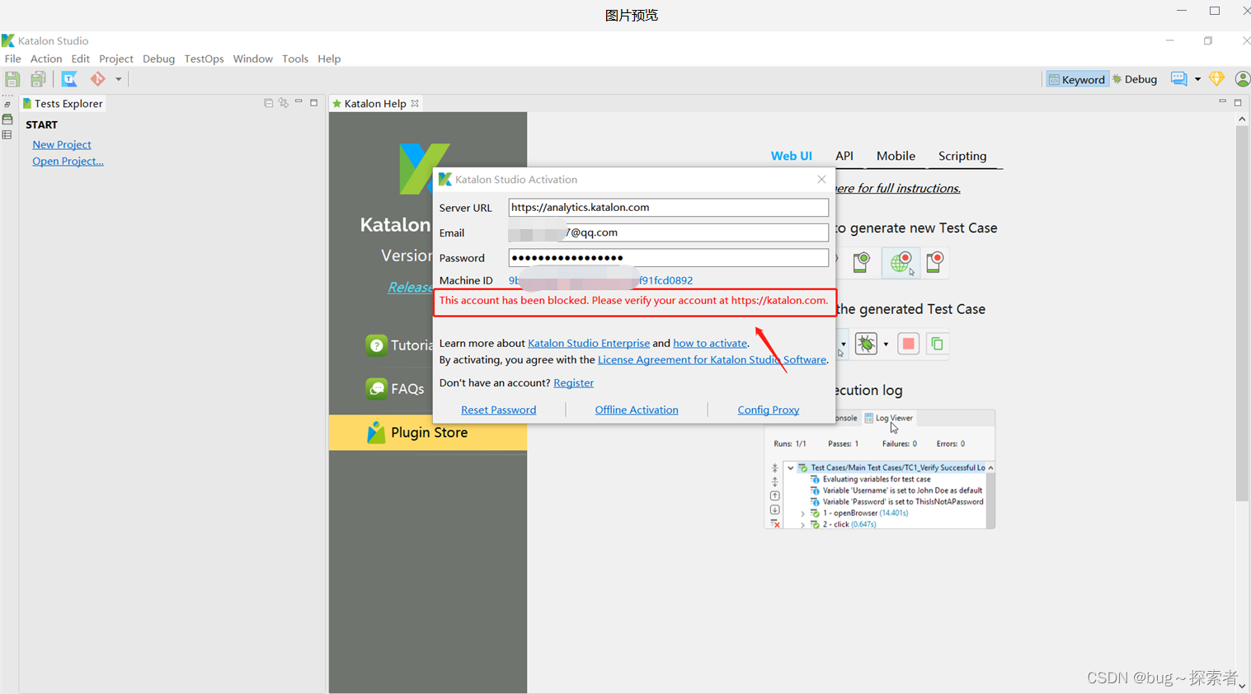Open Plugin Store in Katalon Help sidebar
This screenshot has height=694, width=1251.
(x=428, y=433)
